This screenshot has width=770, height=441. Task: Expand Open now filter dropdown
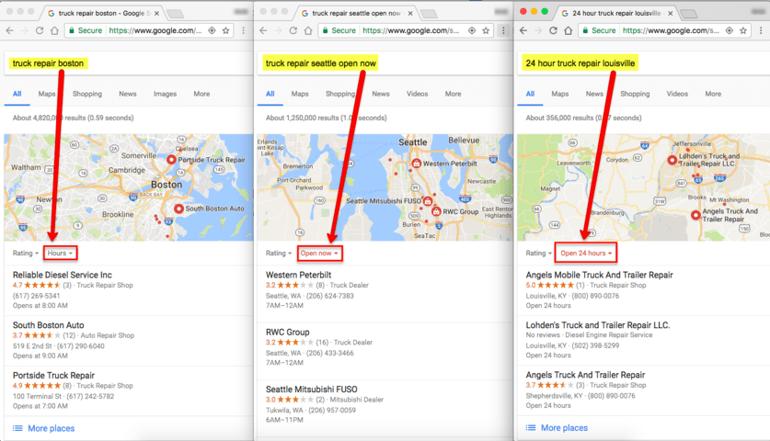[319, 254]
